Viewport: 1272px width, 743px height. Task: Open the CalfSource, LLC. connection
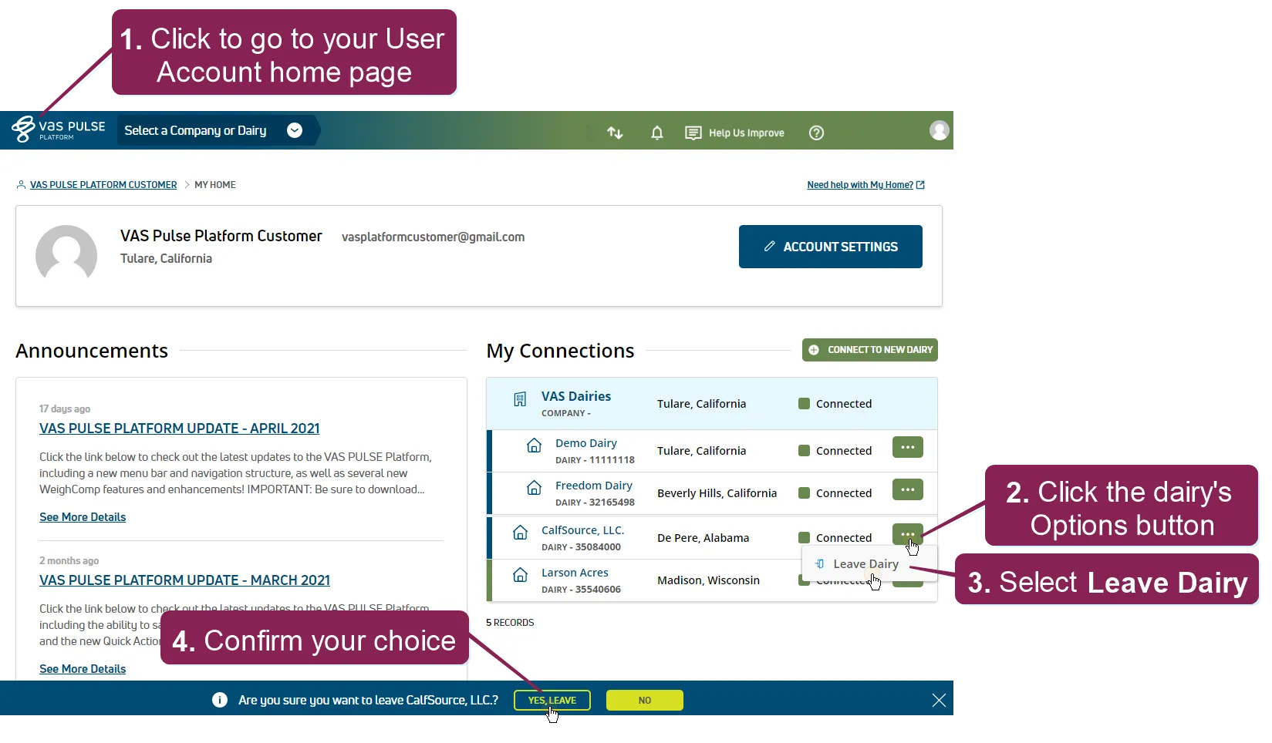[583, 530]
